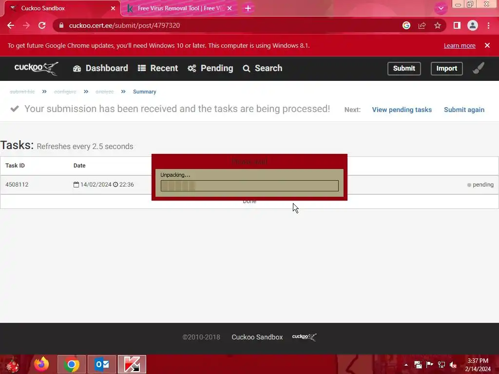
Task: Click the Task ID column header
Action: coord(15,166)
